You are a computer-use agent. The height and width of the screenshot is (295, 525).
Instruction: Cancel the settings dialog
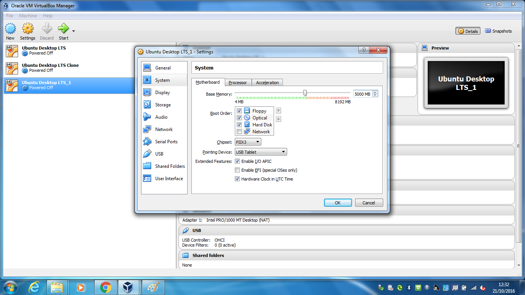coord(369,203)
